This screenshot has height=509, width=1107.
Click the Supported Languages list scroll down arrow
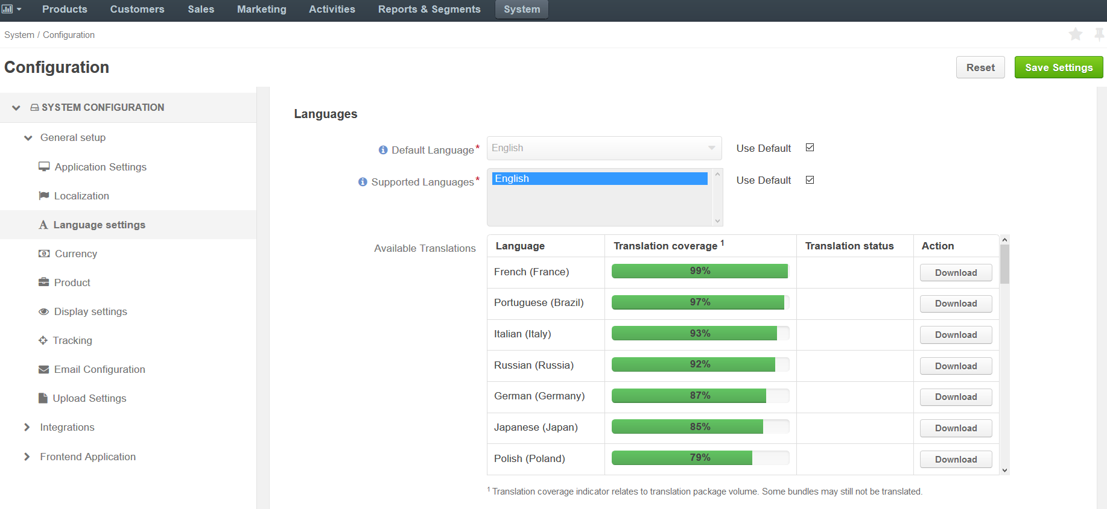click(717, 221)
